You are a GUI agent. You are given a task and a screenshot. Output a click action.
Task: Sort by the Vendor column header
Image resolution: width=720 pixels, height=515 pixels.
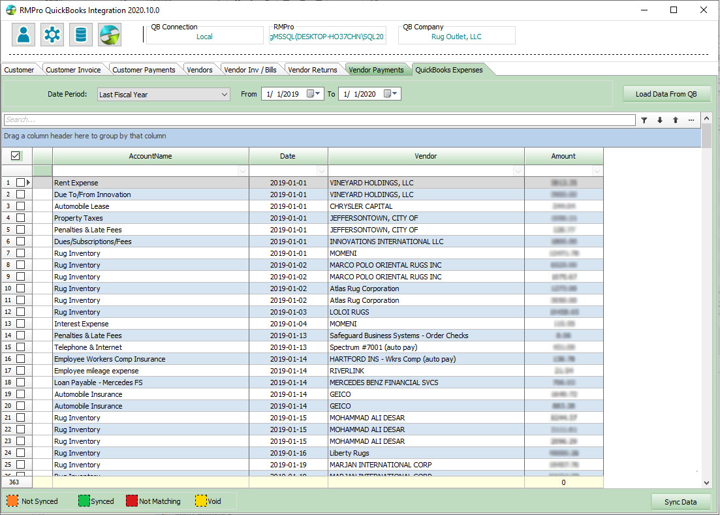[426, 156]
